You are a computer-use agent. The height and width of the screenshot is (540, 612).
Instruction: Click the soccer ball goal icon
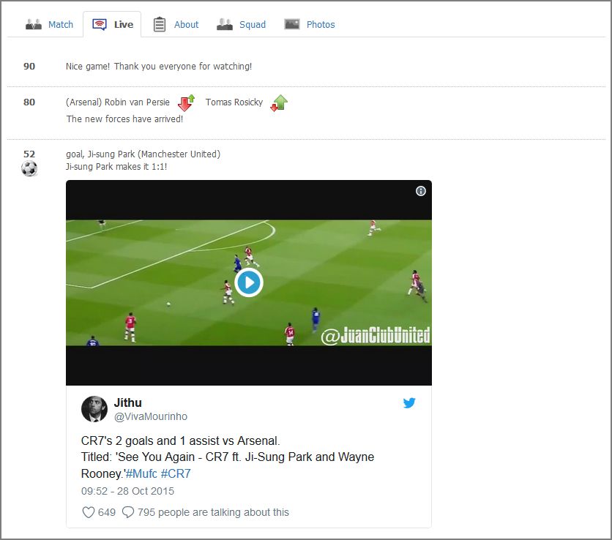coord(29,168)
